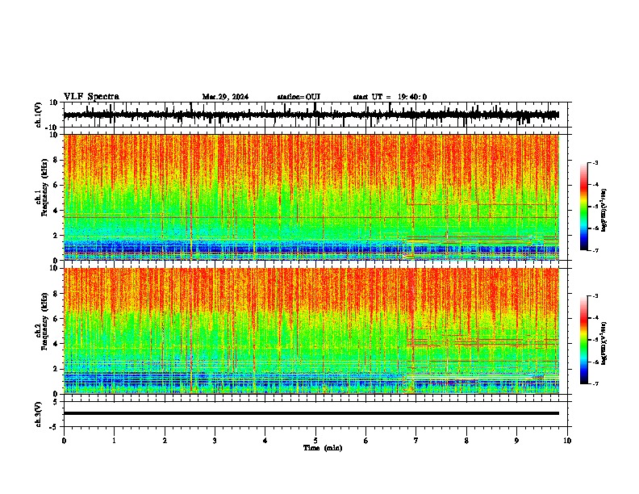Click time axis tick label '4'
This screenshot has width=639, height=494.
click(x=265, y=441)
